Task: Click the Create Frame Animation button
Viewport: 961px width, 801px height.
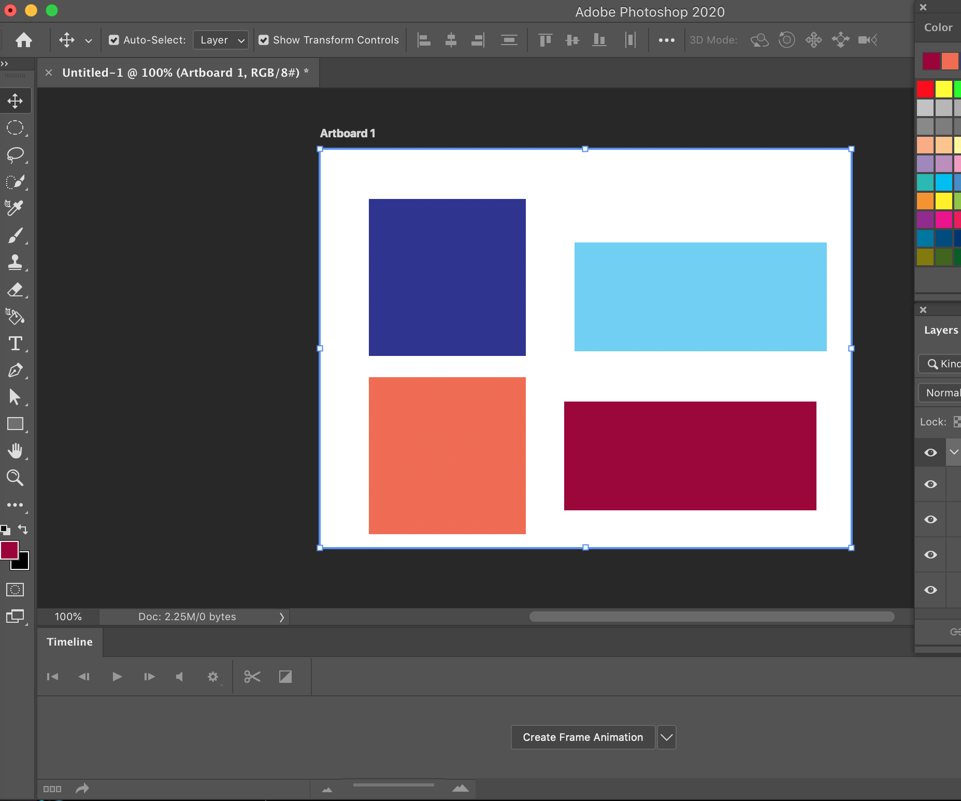Action: pyautogui.click(x=582, y=737)
